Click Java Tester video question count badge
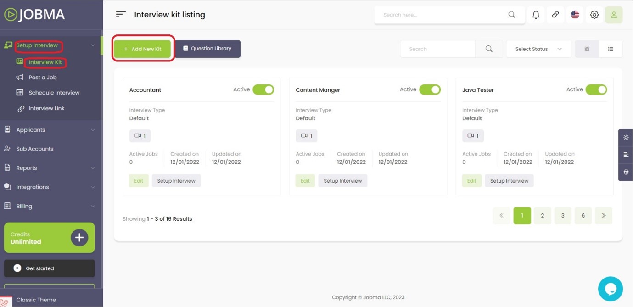This screenshot has width=633, height=307. (473, 136)
